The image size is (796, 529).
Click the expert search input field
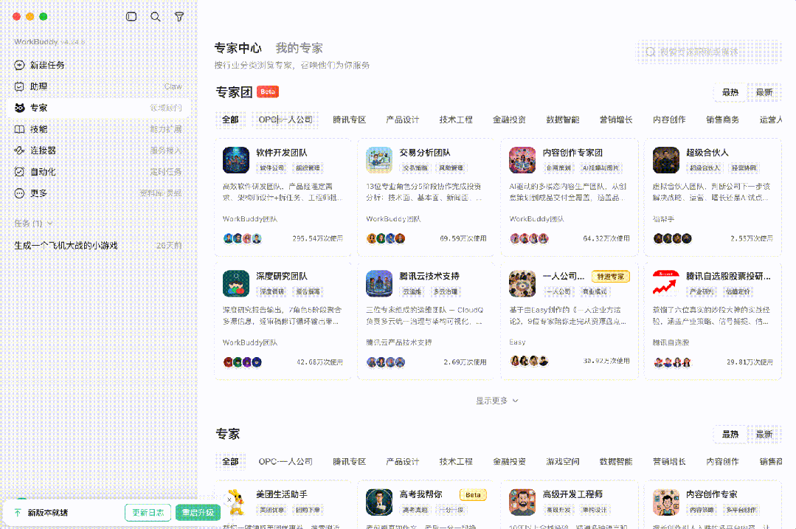coord(709,52)
